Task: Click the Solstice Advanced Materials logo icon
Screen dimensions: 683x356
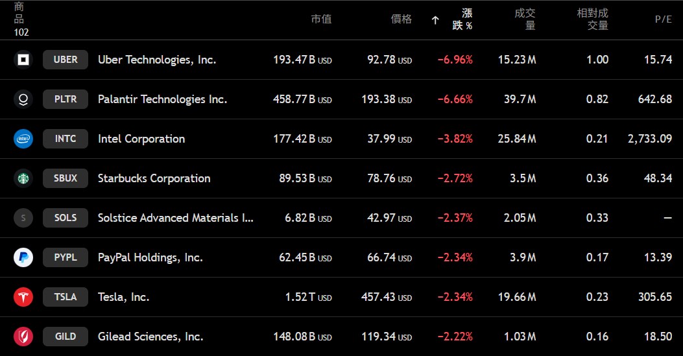Action: tap(23, 218)
